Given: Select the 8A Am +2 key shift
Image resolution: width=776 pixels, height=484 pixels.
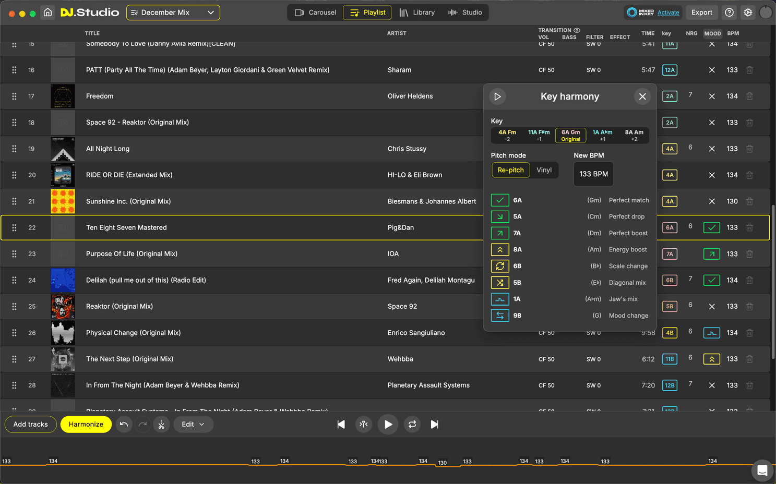Looking at the screenshot, I should click(x=634, y=135).
